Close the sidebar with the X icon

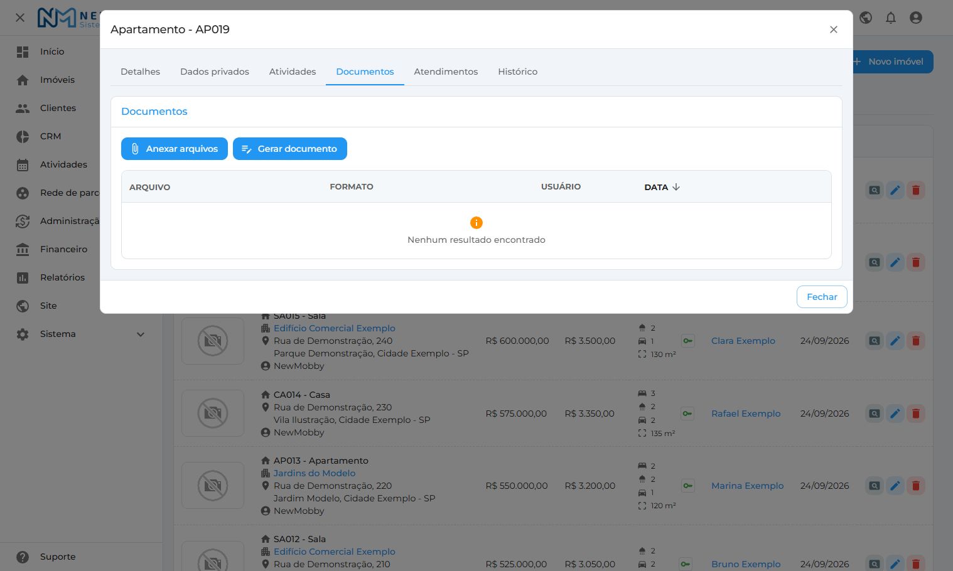pos(20,18)
